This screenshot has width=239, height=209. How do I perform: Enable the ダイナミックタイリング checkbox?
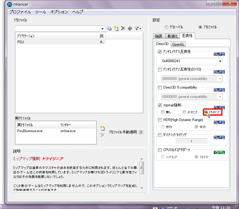click(x=160, y=135)
